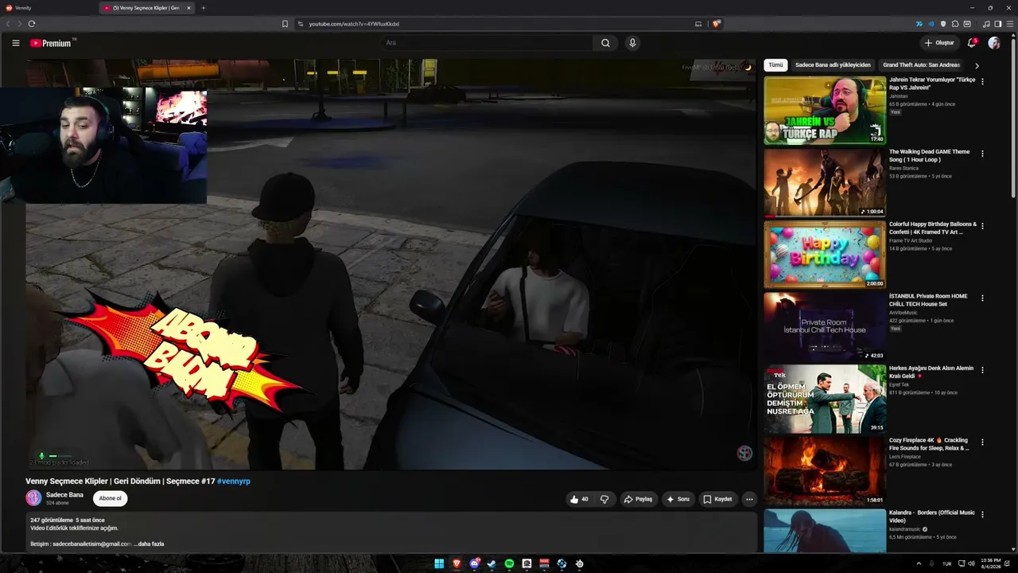1018x573 pixels.
Task: Click the browser address bar URL
Action: 354,24
